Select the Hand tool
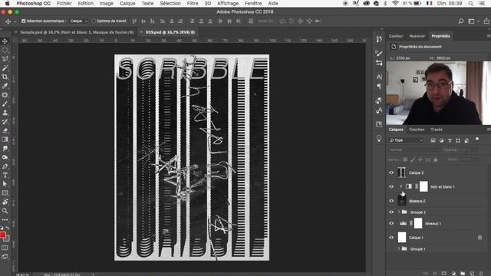Viewport: 491px width, 276px height. point(5,202)
